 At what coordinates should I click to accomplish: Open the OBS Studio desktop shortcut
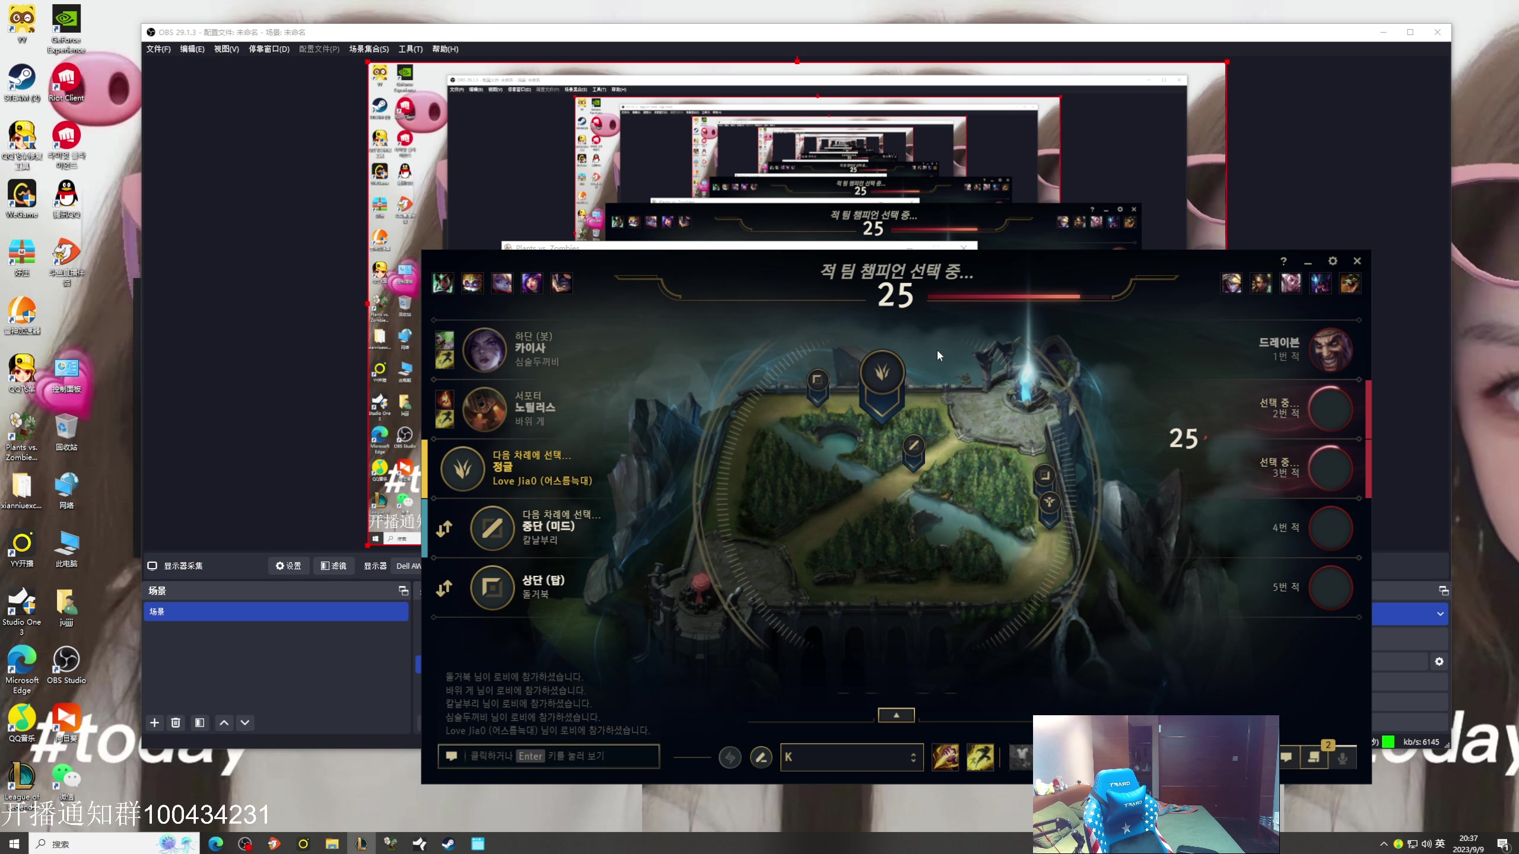66,665
